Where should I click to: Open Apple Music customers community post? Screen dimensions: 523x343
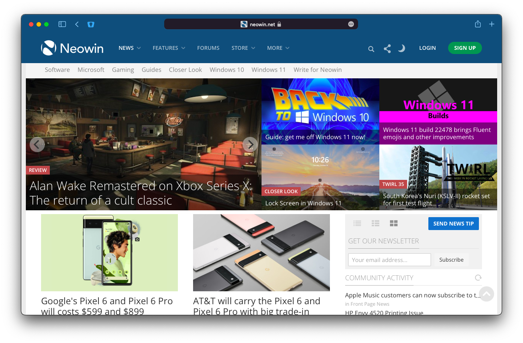(413, 295)
